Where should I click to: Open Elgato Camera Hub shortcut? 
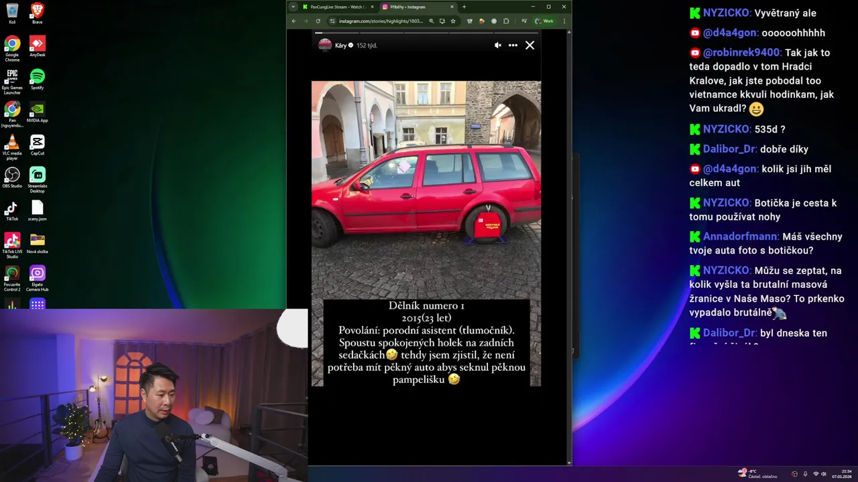pos(38,278)
